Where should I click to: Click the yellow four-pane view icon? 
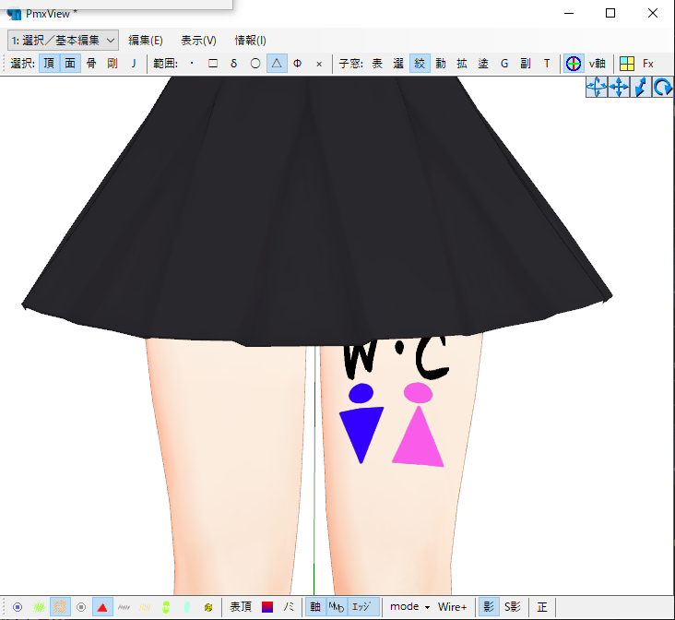627,64
